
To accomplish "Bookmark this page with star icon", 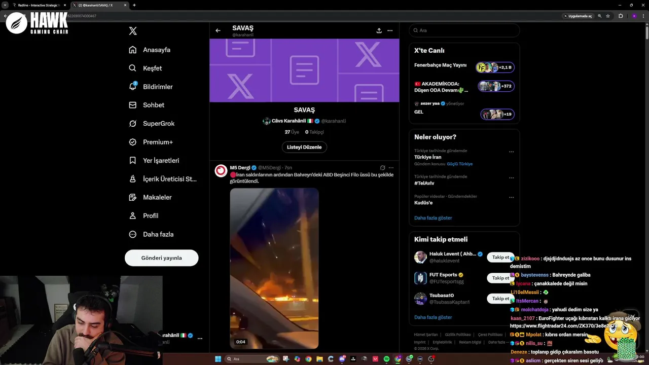I will coord(608,16).
